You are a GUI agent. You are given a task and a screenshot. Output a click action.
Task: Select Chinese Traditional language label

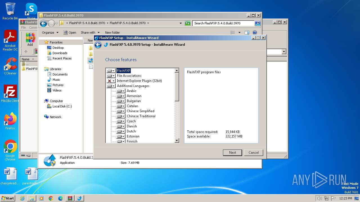pyautogui.click(x=141, y=116)
